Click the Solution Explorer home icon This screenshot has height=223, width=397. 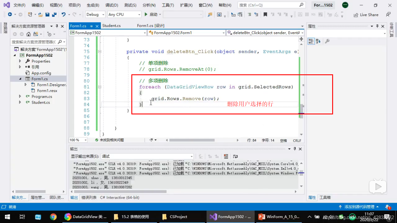(28, 34)
